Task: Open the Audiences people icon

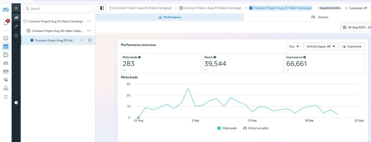Action: (x=6, y=63)
